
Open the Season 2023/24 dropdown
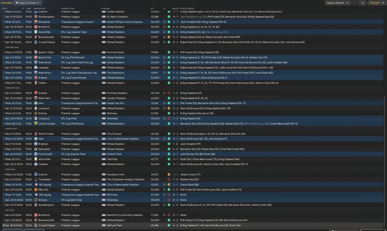(338, 3)
